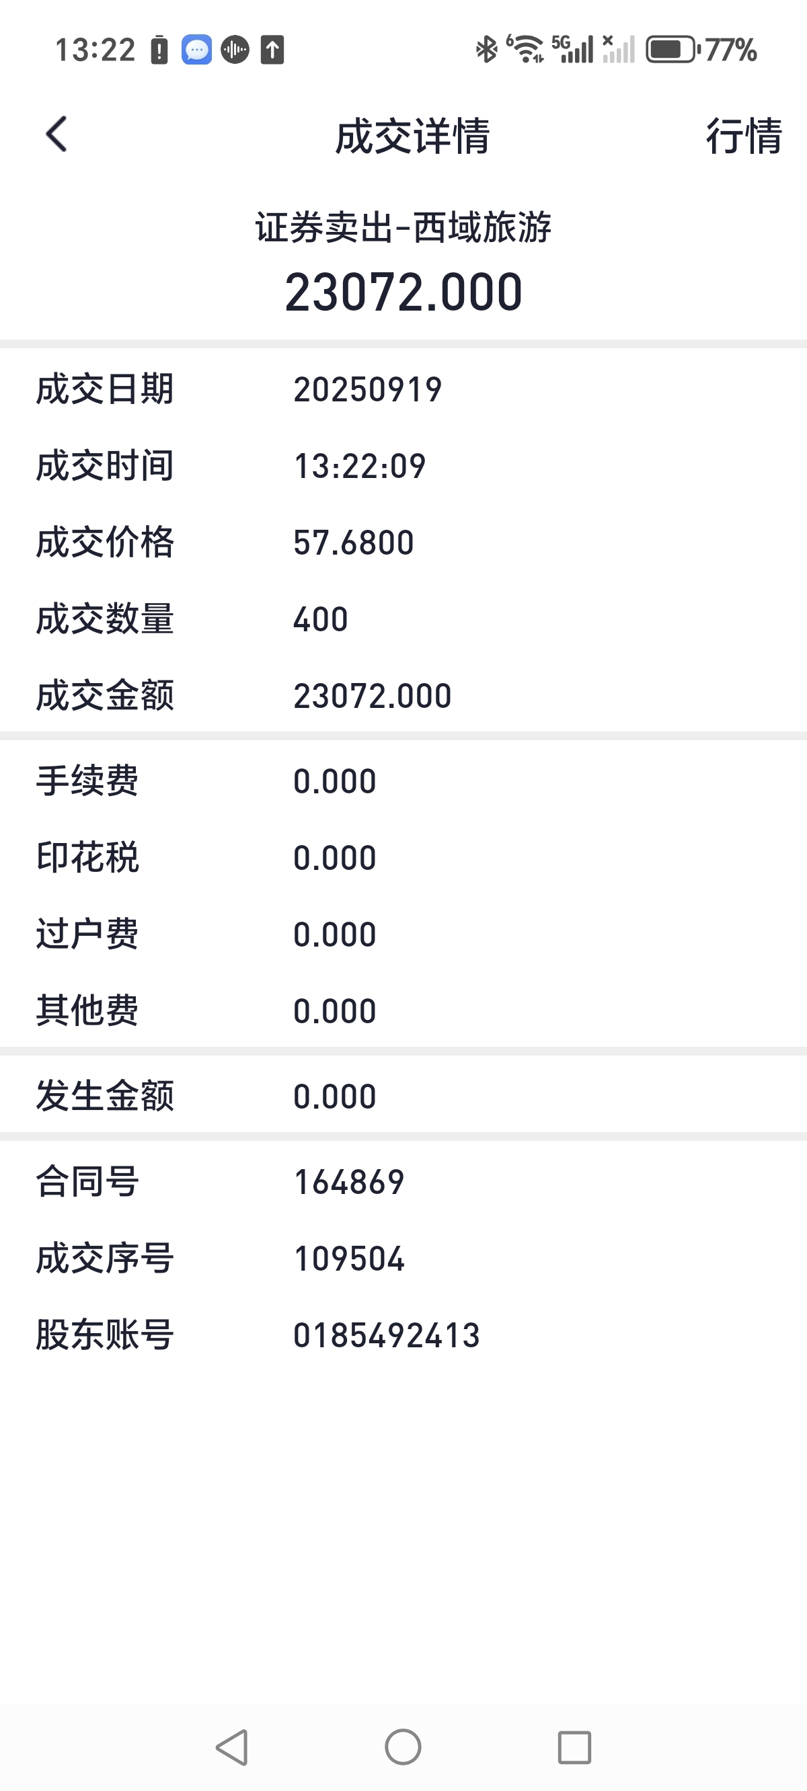Select the 成交日期 20250919 row
Screen dimensions: 807x1791
point(403,389)
